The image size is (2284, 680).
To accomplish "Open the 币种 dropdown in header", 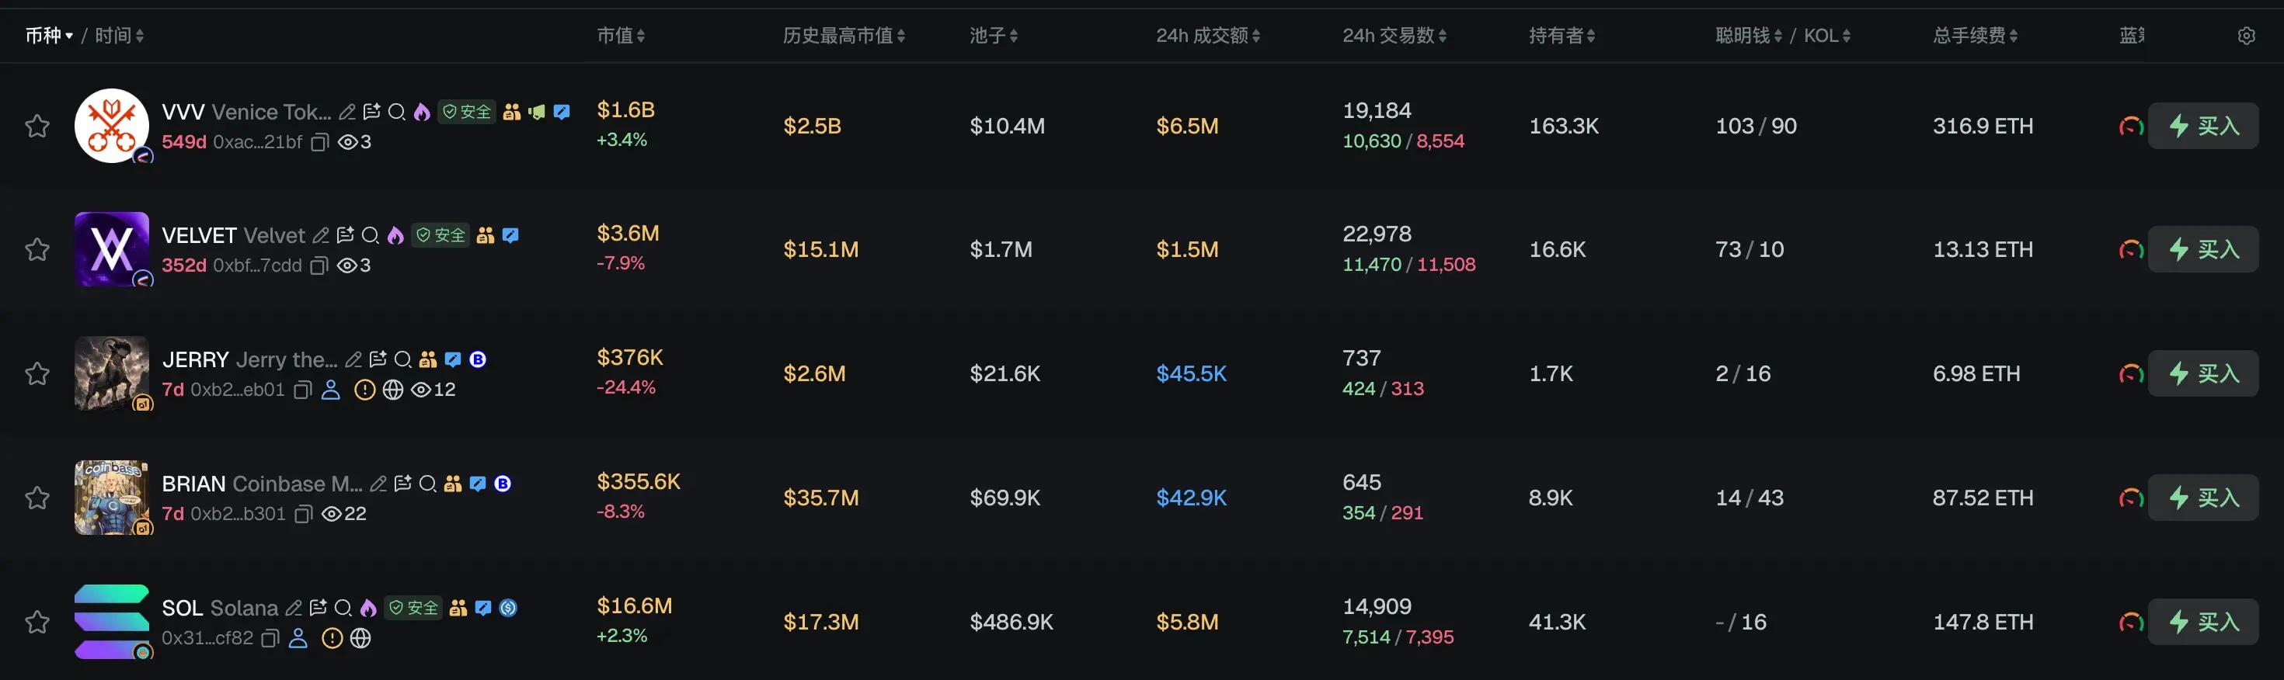I will pyautogui.click(x=49, y=36).
